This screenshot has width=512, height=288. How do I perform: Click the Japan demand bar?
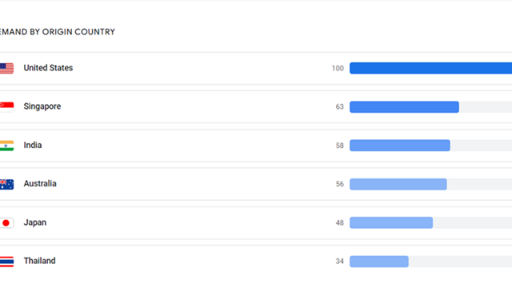391,222
